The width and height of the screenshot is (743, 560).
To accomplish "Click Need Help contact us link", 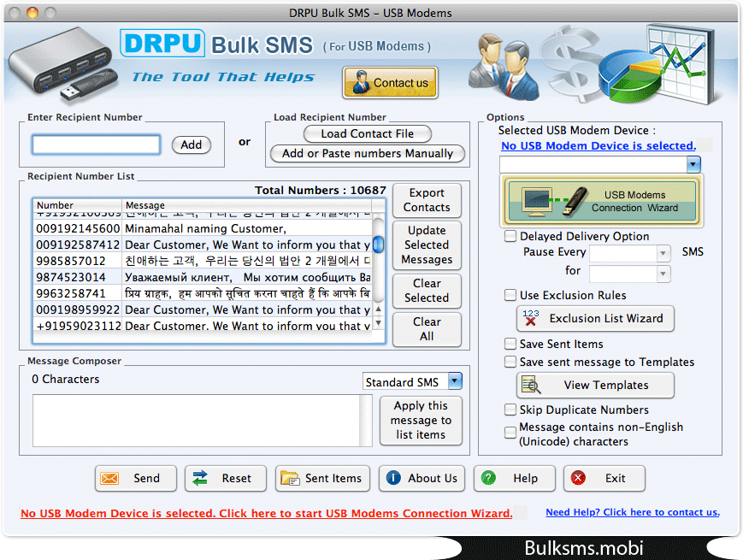I will coord(633,512).
